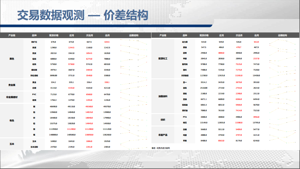Select the red value 6586.0
The image size is (300, 169).
(x=239, y=99)
